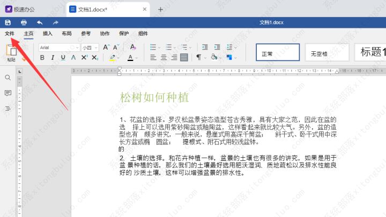386x217 pixels.
Task: Switch to the 参考 tab
Action: 86,34
